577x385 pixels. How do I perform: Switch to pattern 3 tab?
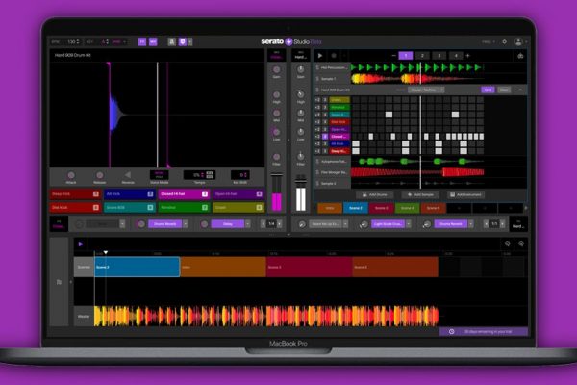click(439, 56)
